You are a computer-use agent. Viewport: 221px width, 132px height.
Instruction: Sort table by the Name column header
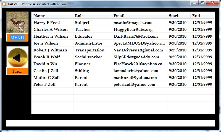pos(52,16)
